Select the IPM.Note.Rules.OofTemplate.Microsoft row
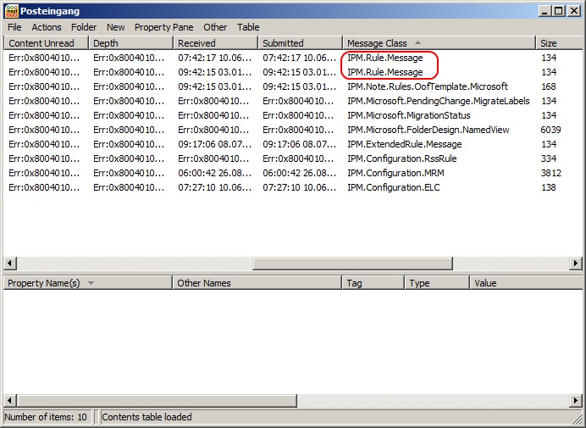Viewport: 586px width, 428px height. (293, 86)
